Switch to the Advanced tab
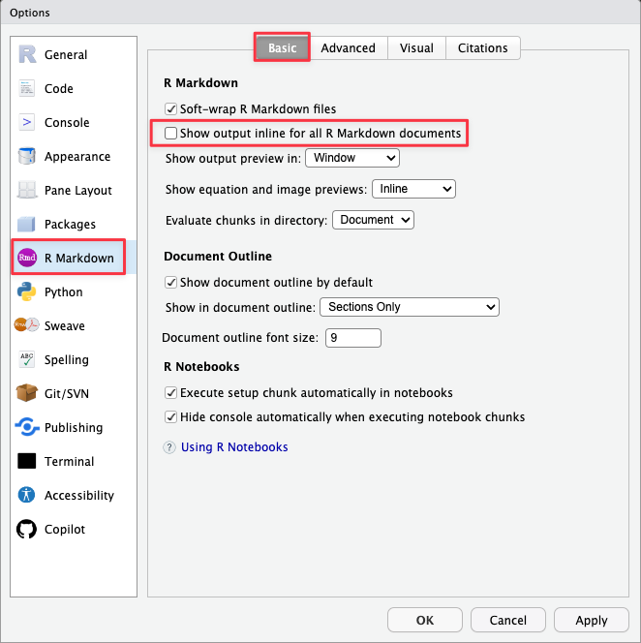 click(x=348, y=48)
